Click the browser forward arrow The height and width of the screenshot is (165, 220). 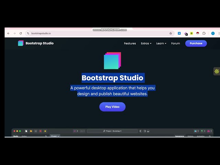click(14, 33)
